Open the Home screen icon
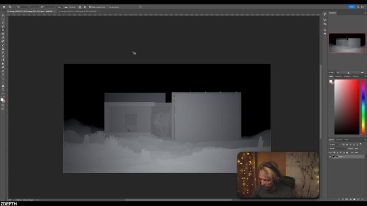The image size is (367, 206). pyautogui.click(x=4, y=7)
